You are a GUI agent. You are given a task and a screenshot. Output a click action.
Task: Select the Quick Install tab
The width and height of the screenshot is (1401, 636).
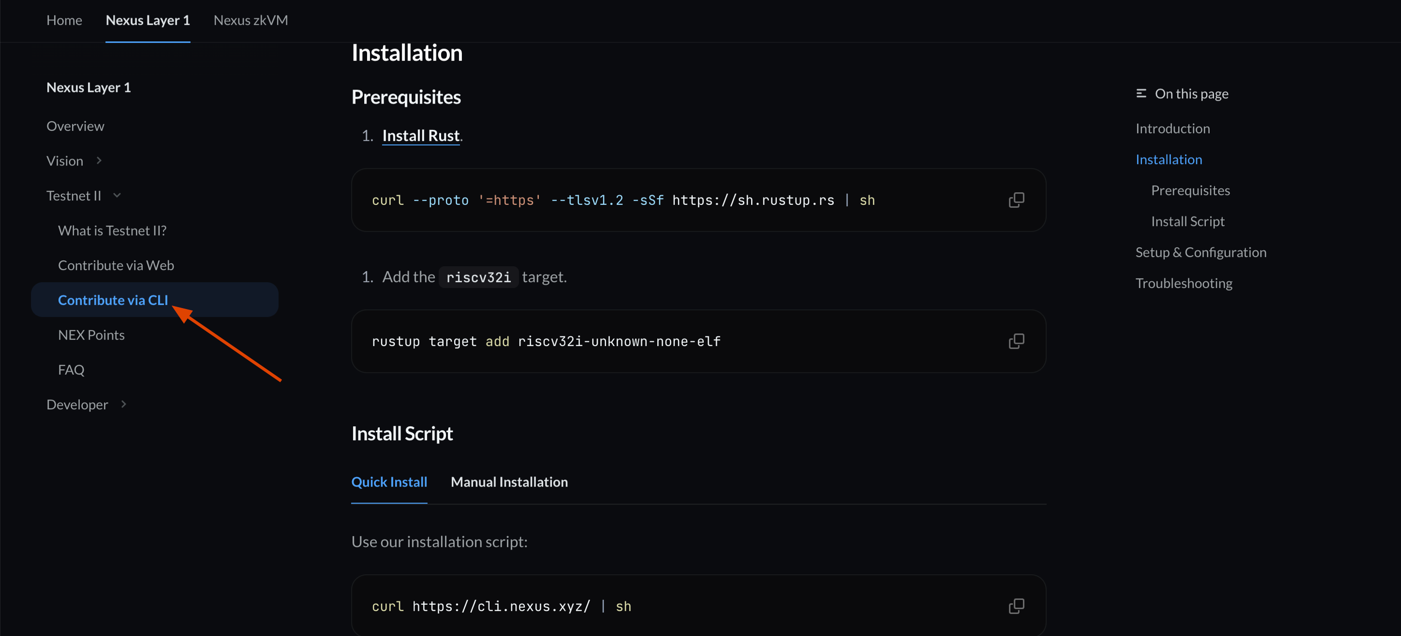click(389, 482)
